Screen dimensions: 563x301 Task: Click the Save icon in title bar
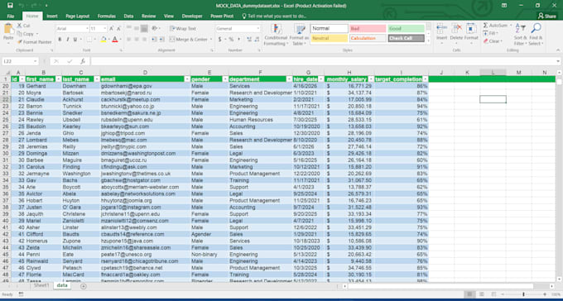tap(10, 6)
